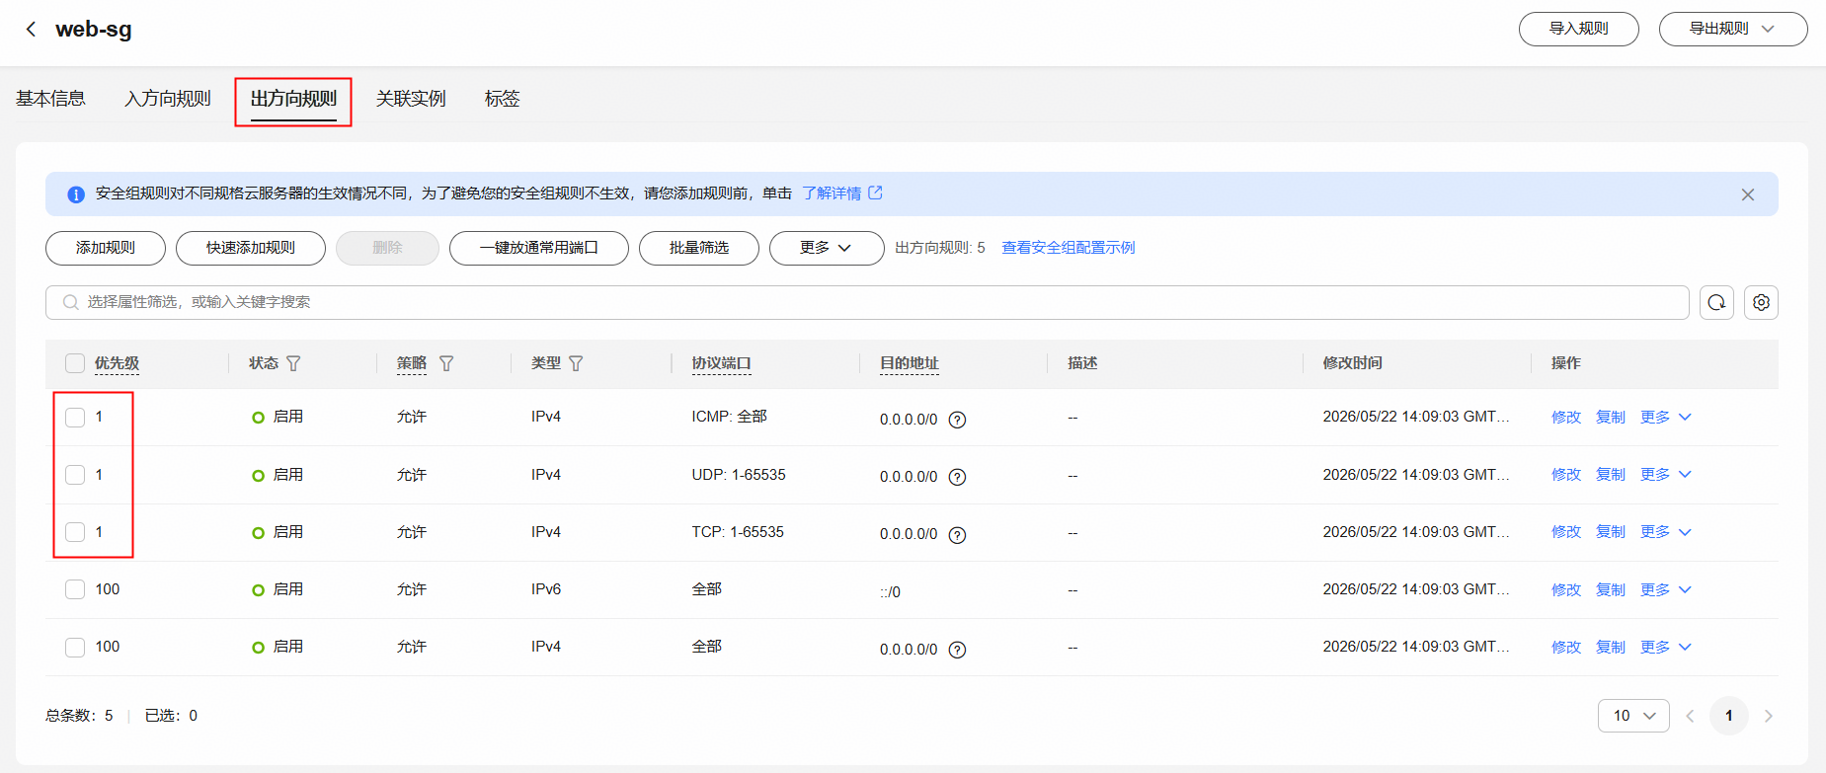
Task: Sort by the 优先级 column header
Action: [x=117, y=363]
